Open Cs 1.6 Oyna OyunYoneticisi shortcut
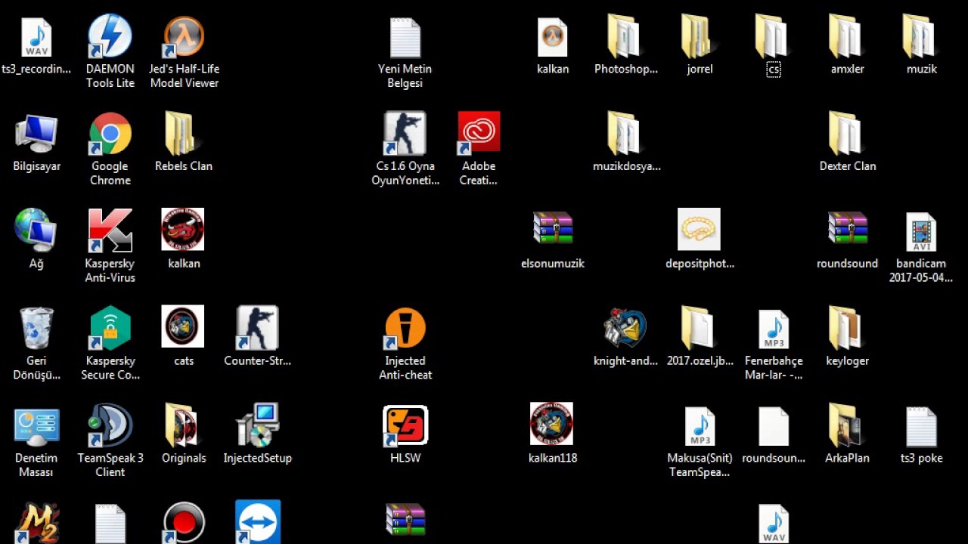The height and width of the screenshot is (544, 968). [405, 134]
